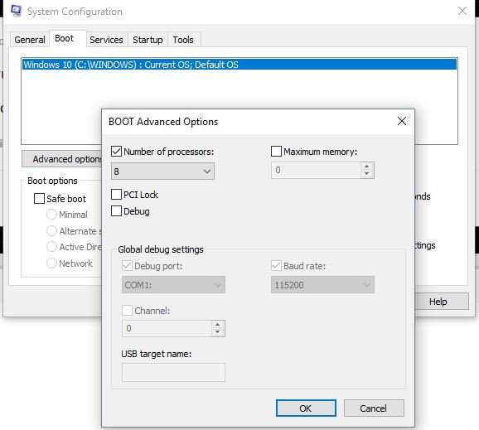Close the BOOT Advanced Options dialog

tap(402, 121)
